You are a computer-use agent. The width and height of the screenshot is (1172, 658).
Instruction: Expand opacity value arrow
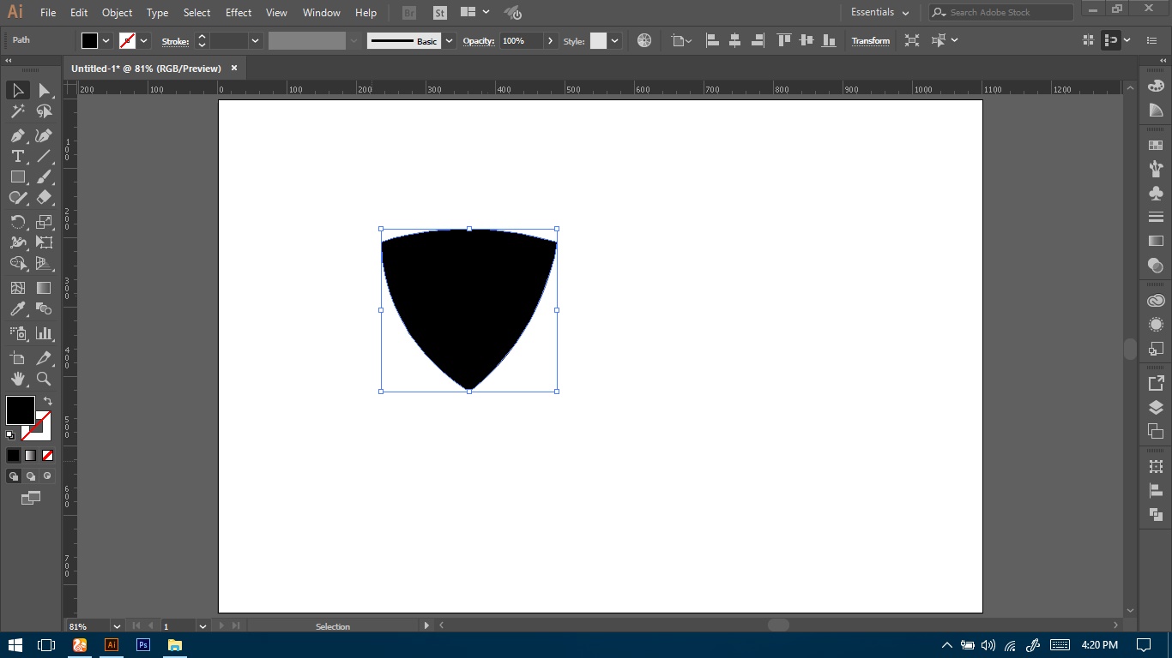[550, 40]
